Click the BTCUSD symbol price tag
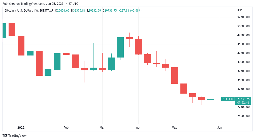255x140 pixels. pos(228,99)
